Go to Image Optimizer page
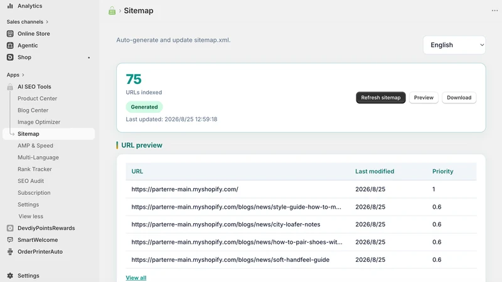This screenshot has width=502, height=282. 39,122
